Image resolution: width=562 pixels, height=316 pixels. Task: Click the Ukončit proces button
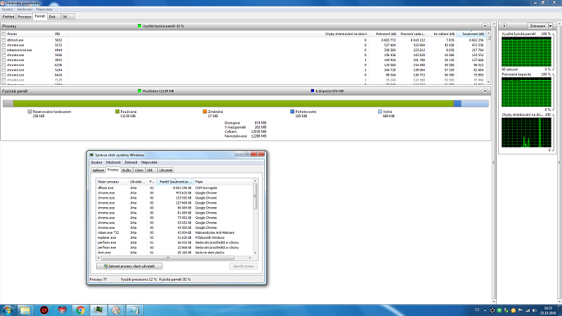click(243, 266)
